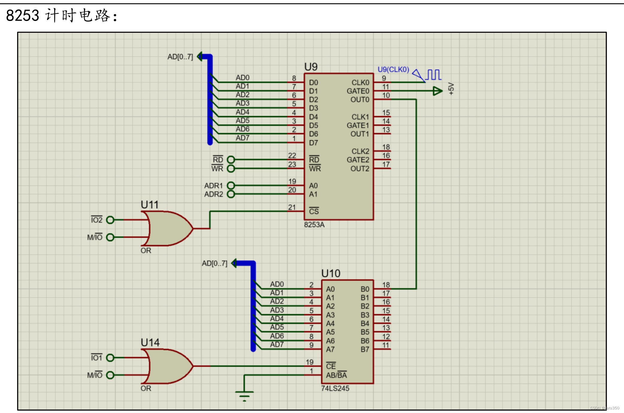Click the 8253A part name text
The image size is (624, 413).
314,225
